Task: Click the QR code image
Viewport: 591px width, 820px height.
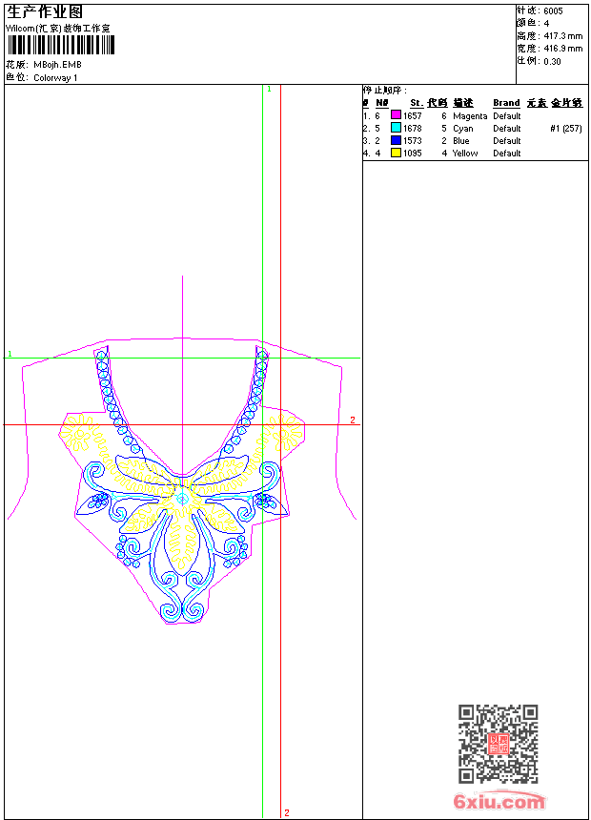Action: [498, 744]
